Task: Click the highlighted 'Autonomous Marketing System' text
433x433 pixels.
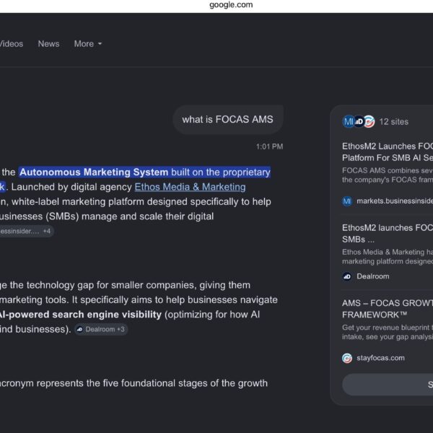Action: (94, 172)
